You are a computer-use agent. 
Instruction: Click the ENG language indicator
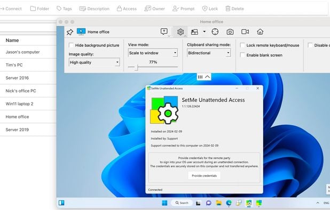pyautogui.click(x=326, y=203)
